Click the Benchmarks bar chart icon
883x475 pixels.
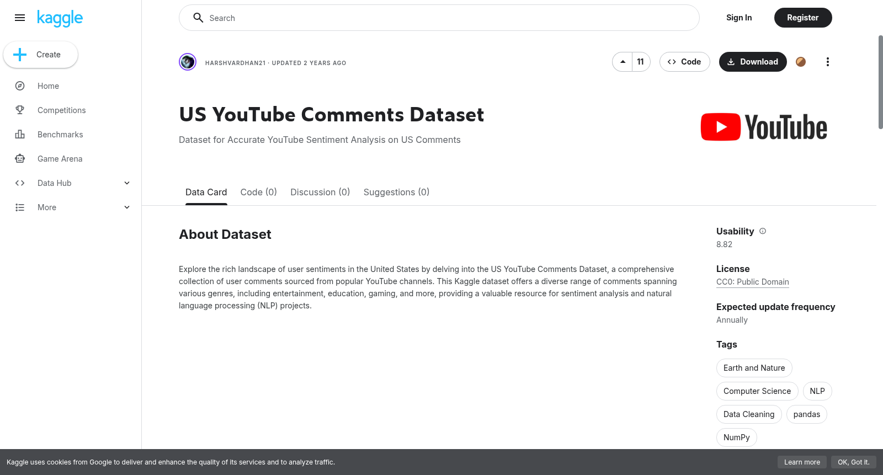[x=20, y=135]
